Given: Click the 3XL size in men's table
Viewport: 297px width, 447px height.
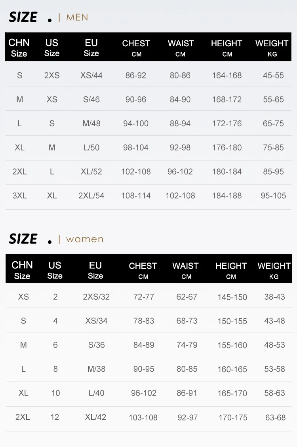Looking at the screenshot, I should tap(19, 196).
